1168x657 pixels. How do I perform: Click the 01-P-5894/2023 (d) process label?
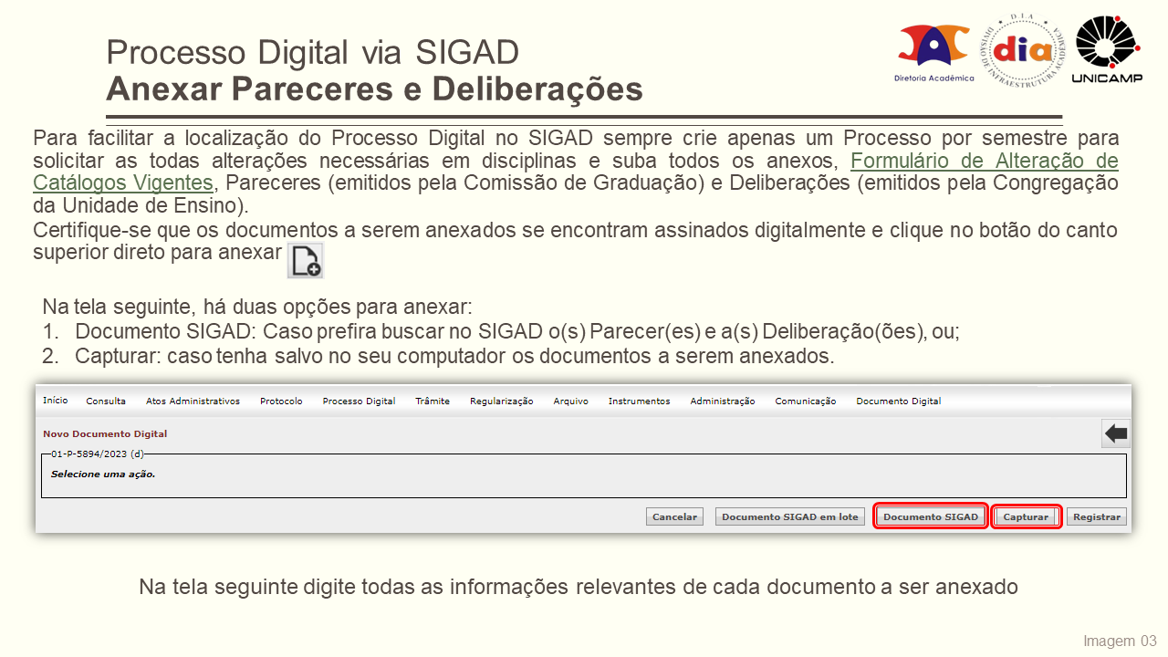(x=98, y=454)
